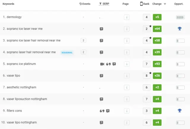Select keyword 'vaser lipo'

[13, 76]
